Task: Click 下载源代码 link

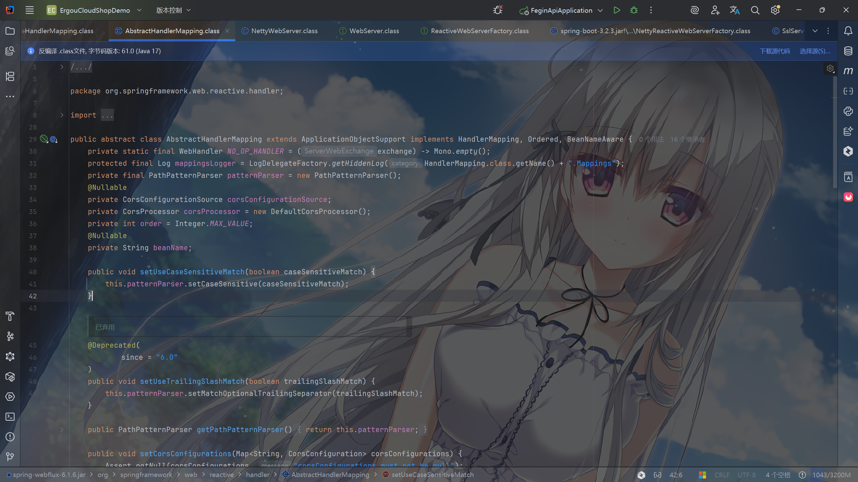Action: point(775,51)
